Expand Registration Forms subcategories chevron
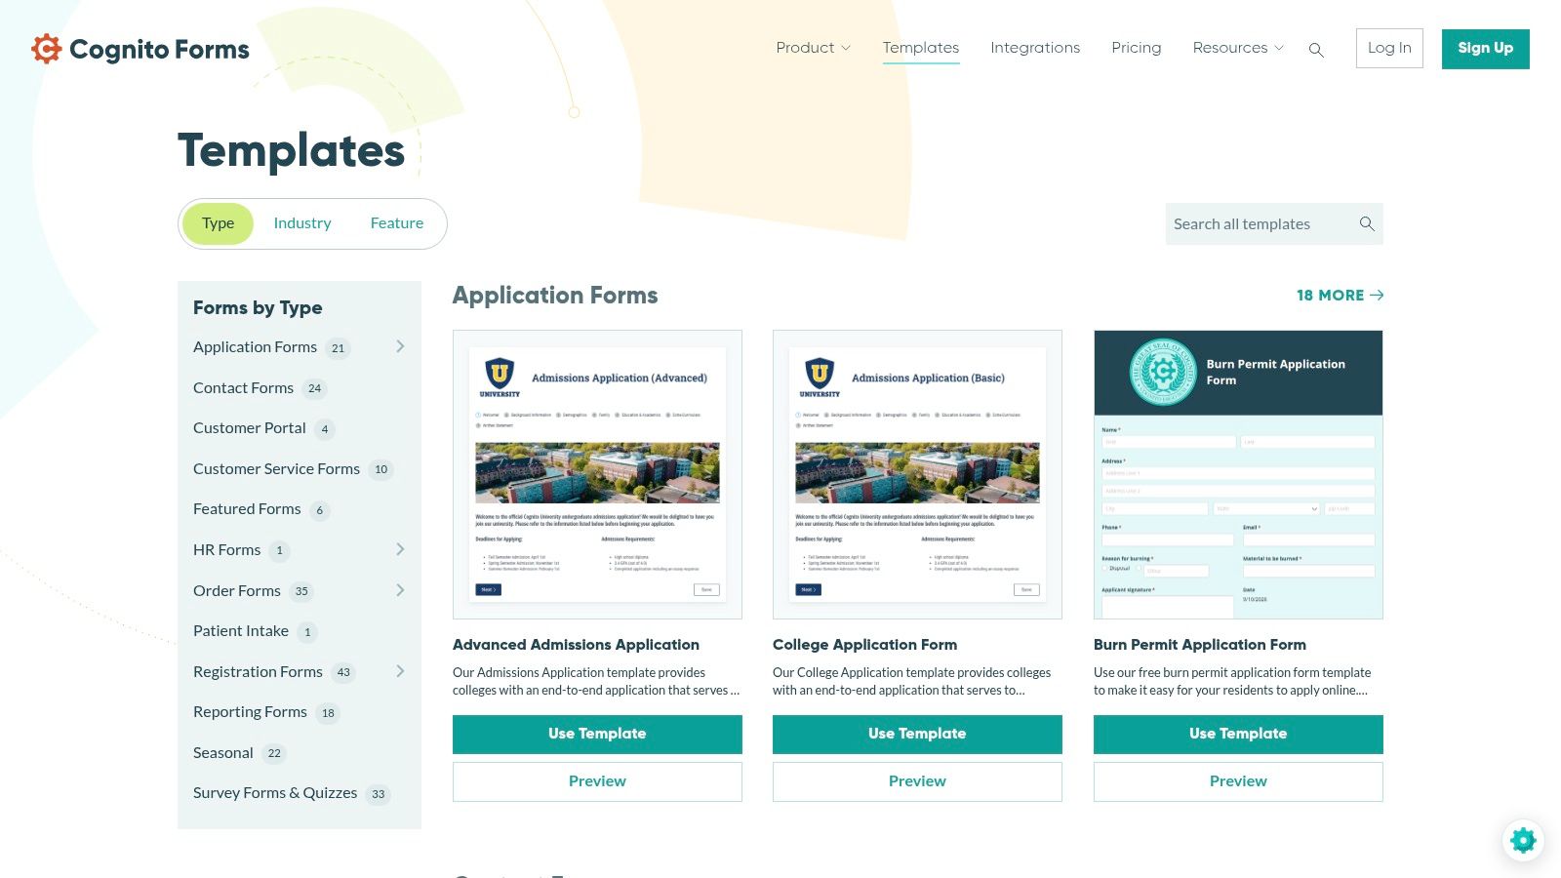The height and width of the screenshot is (878, 1561). pos(400,671)
